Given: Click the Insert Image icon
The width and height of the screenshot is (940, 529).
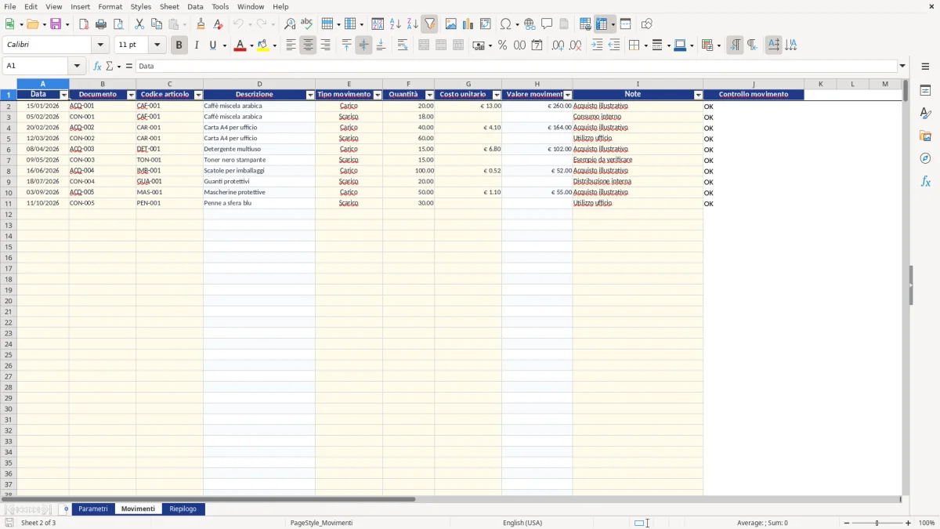Looking at the screenshot, I should click(x=451, y=24).
